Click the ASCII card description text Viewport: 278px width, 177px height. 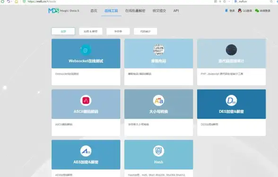64,125
